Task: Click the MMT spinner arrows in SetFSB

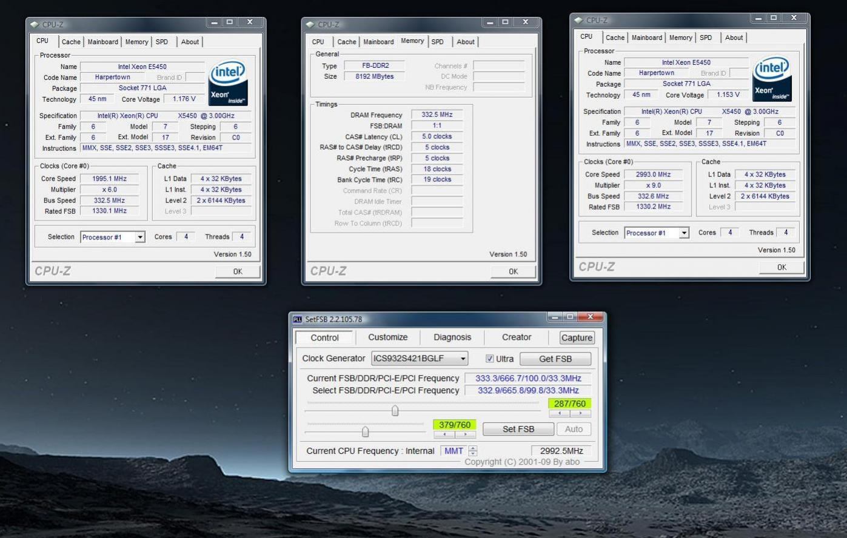Action: pos(473,451)
